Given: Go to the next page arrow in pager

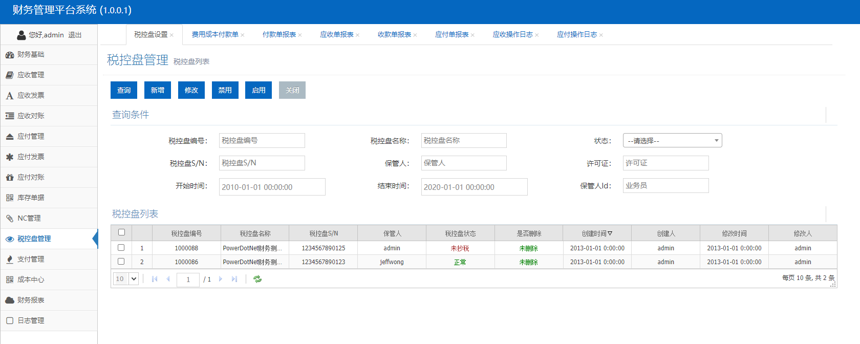Looking at the screenshot, I should tap(221, 279).
